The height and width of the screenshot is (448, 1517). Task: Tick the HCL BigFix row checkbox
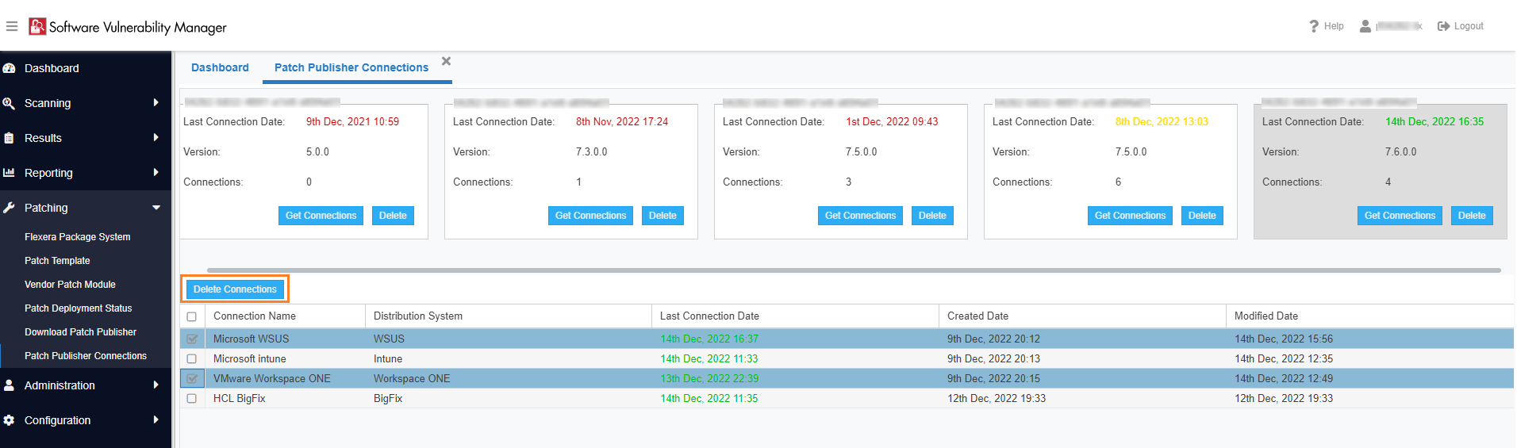[192, 398]
